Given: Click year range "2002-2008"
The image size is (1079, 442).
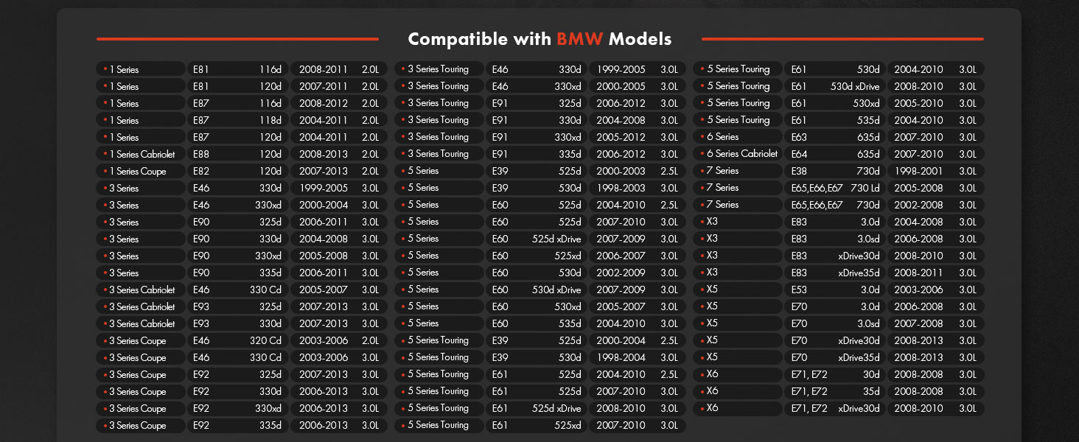Looking at the screenshot, I should point(918,205).
